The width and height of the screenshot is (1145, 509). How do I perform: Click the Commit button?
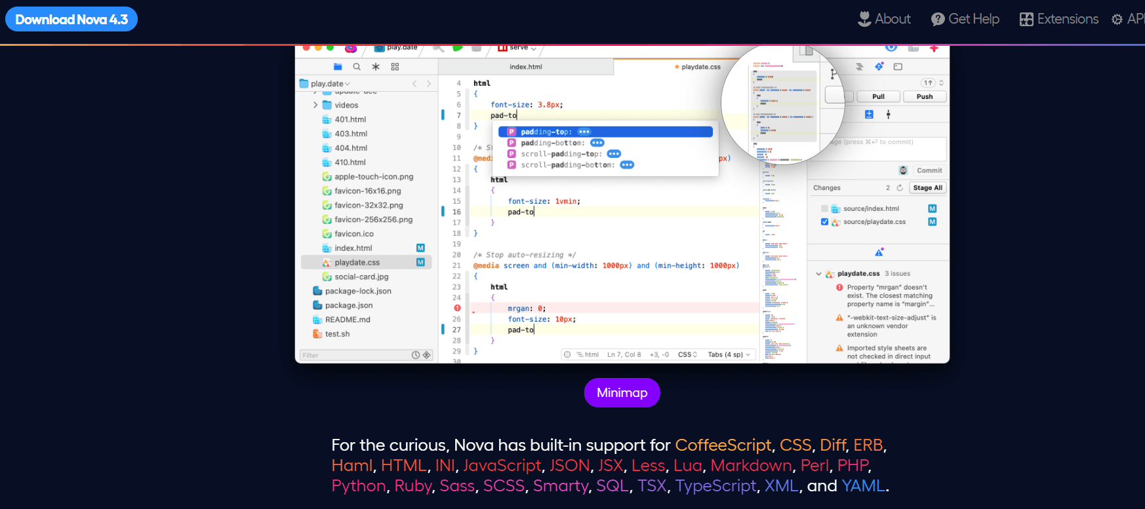click(929, 170)
